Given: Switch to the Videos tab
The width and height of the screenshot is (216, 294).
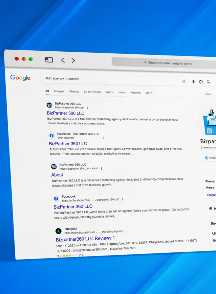Looking at the screenshot, I should (74, 92).
